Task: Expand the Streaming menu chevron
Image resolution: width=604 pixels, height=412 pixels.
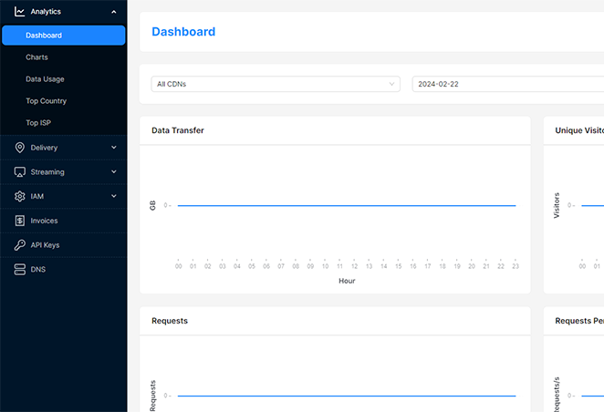Action: click(113, 172)
